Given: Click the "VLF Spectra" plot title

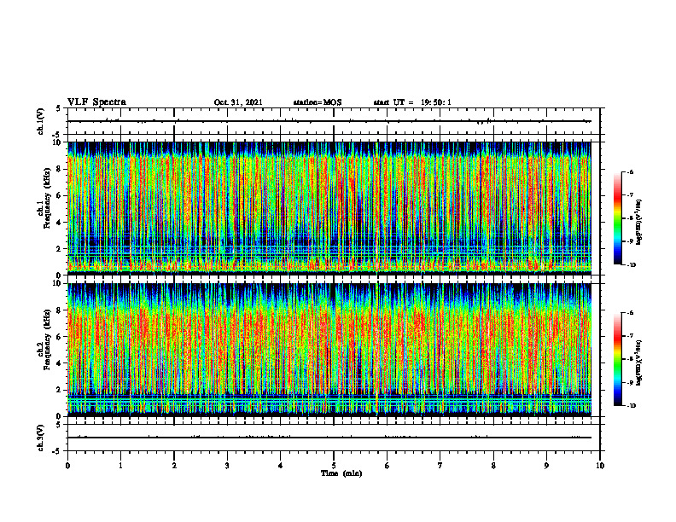Looking at the screenshot, I should tap(96, 102).
